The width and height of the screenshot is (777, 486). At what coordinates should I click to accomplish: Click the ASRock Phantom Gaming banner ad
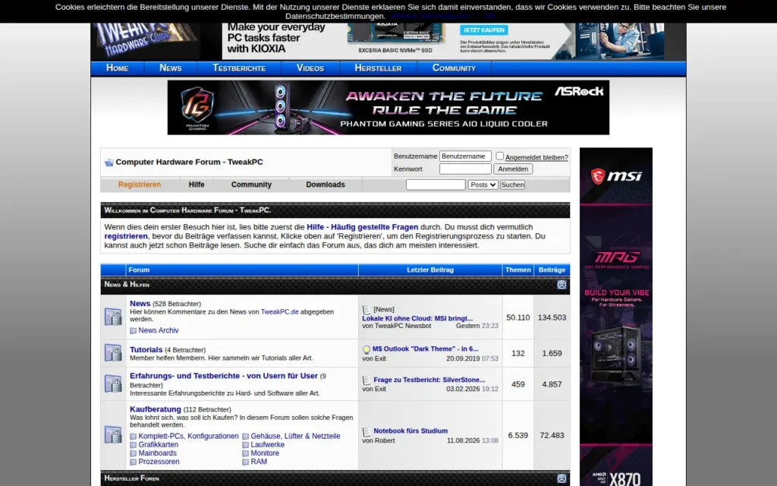pyautogui.click(x=388, y=108)
